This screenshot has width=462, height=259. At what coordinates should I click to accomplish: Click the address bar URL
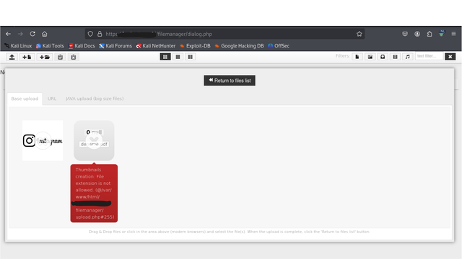click(224, 34)
